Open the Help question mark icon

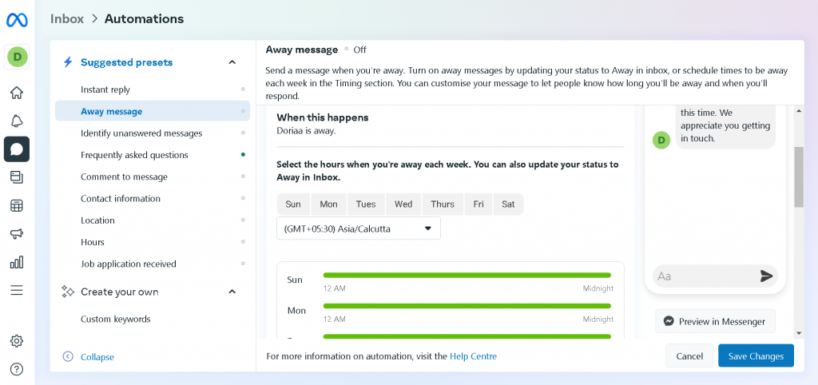point(17,369)
